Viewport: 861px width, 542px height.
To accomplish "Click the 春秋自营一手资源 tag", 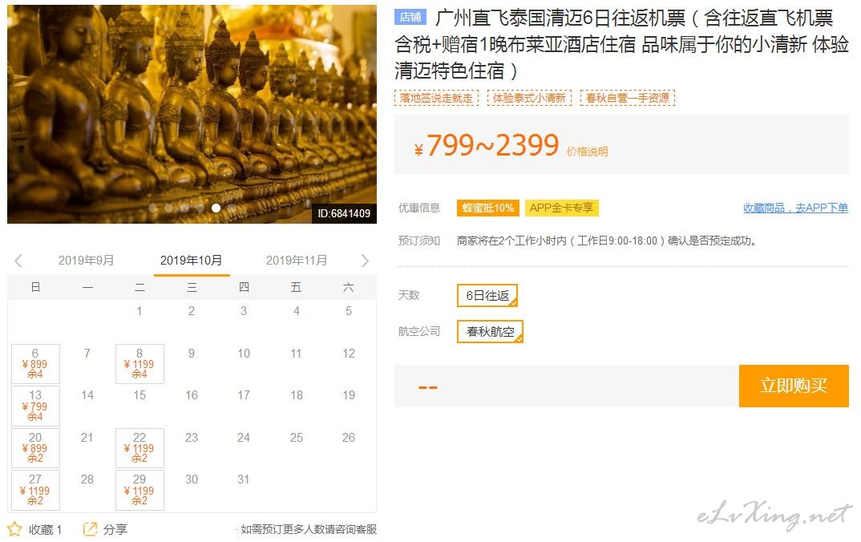I will coord(628,98).
